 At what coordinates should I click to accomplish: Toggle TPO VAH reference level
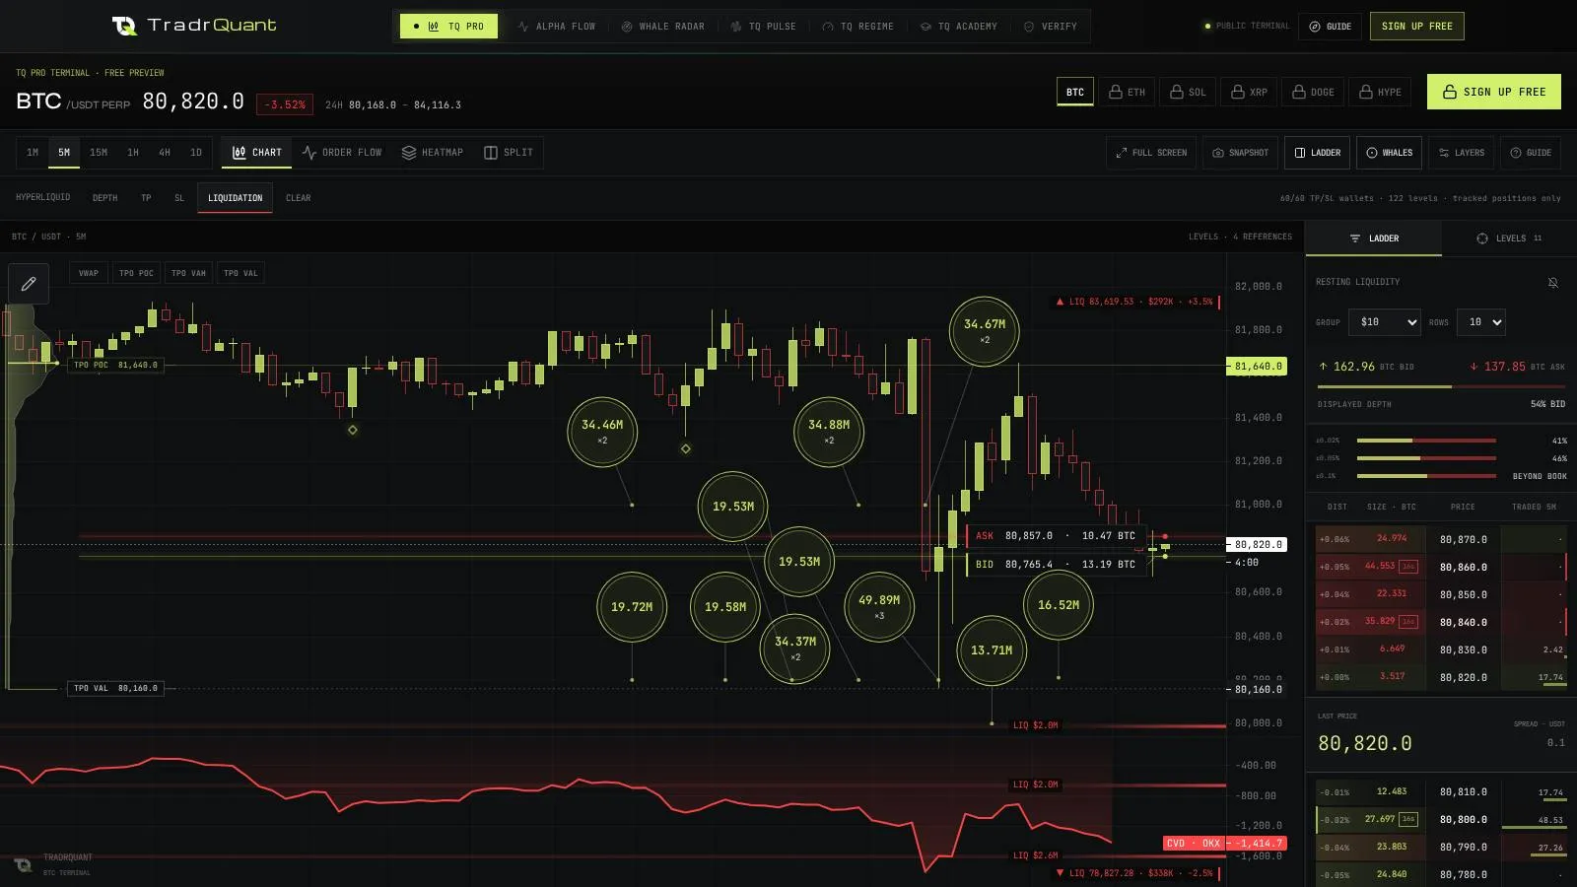(x=188, y=273)
